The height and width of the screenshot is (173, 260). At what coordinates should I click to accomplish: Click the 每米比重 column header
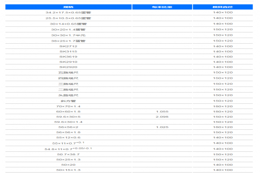[162, 7]
